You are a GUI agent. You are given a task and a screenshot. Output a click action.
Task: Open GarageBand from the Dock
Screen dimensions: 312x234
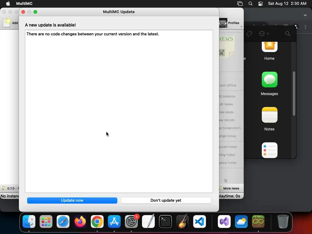coord(183,221)
